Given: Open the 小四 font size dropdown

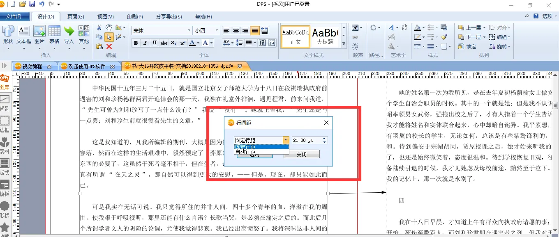Looking at the screenshot, I should tap(216, 30).
